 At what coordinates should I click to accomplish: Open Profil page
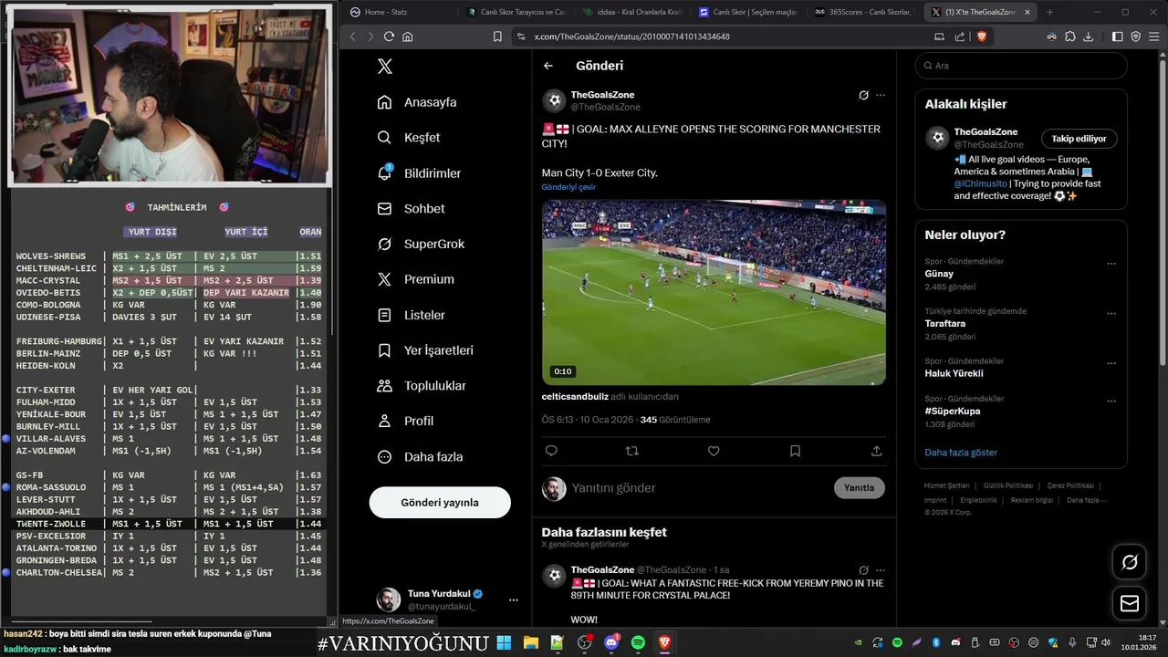point(406,422)
